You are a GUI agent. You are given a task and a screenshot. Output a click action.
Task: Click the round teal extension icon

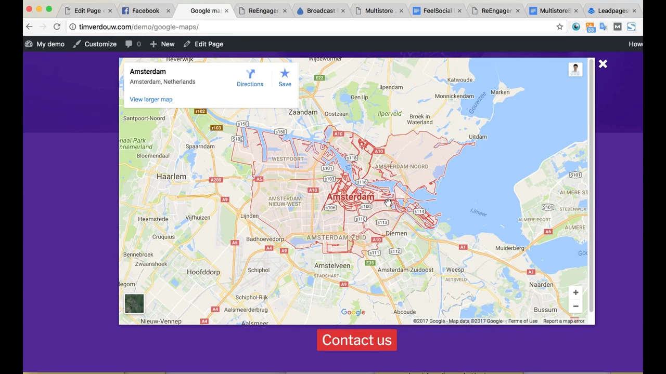[x=576, y=26]
